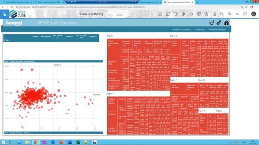This screenshot has width=259, height=145.
Task: Click the DEAN AND SMEDLEY LTD tile
Action: [192, 89]
